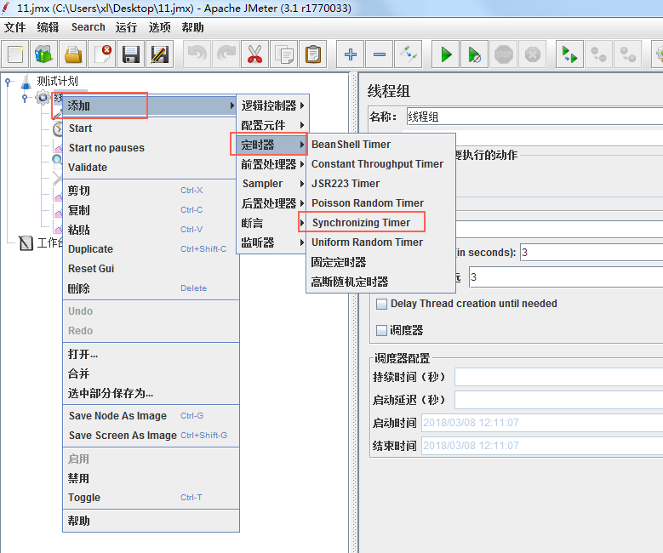The height and width of the screenshot is (553, 663).
Task: Click the Copy toolbar icon
Action: click(283, 54)
